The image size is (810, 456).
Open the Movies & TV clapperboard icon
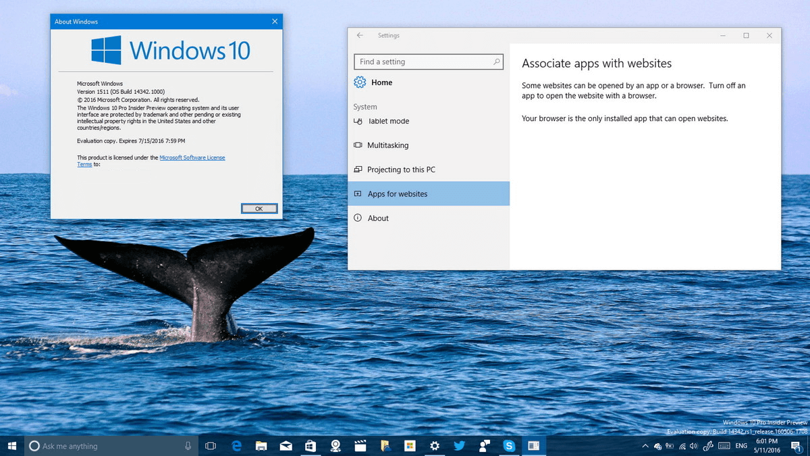(360, 446)
